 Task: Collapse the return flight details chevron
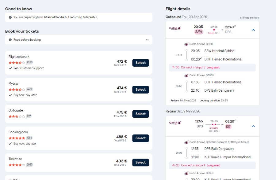click(253, 126)
